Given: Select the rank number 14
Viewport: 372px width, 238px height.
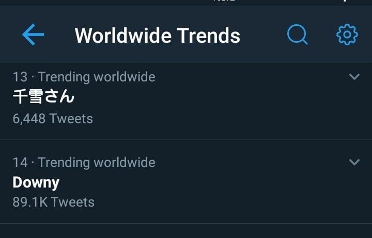Looking at the screenshot, I should 20,162.
